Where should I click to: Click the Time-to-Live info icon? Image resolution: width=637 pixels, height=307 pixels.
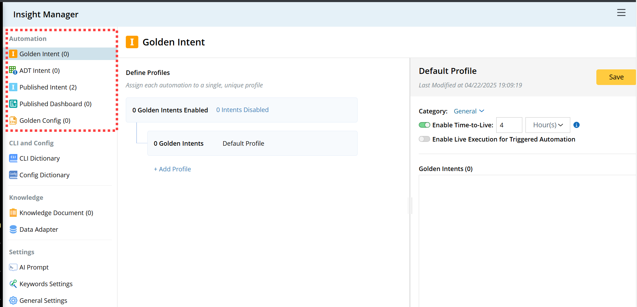click(x=577, y=125)
